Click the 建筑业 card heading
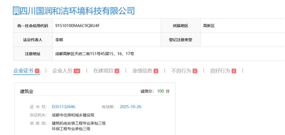 [27, 91]
